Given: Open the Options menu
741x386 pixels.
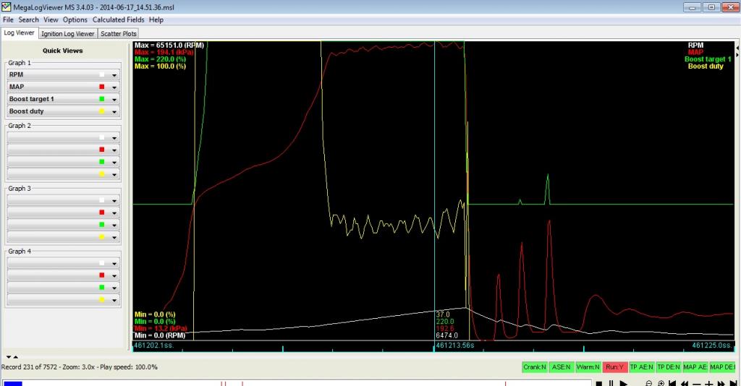Looking at the screenshot, I should [75, 20].
